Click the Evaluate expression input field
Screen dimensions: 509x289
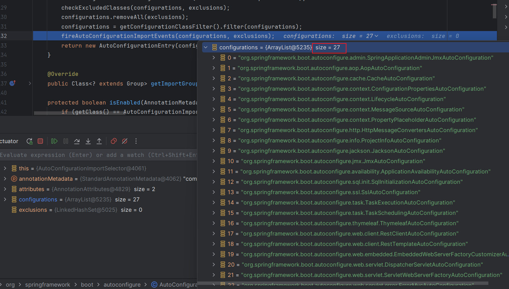tap(98, 155)
